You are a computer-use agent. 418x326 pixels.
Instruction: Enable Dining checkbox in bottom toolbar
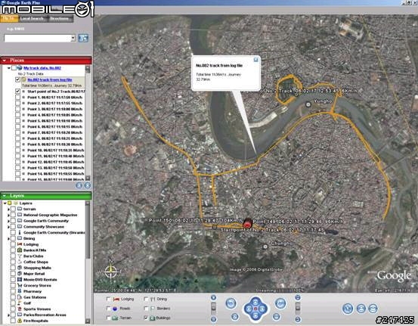pos(146,299)
